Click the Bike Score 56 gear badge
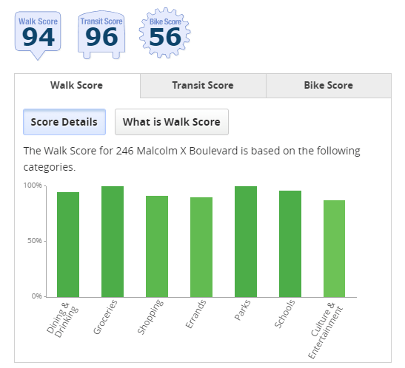 pos(164,33)
